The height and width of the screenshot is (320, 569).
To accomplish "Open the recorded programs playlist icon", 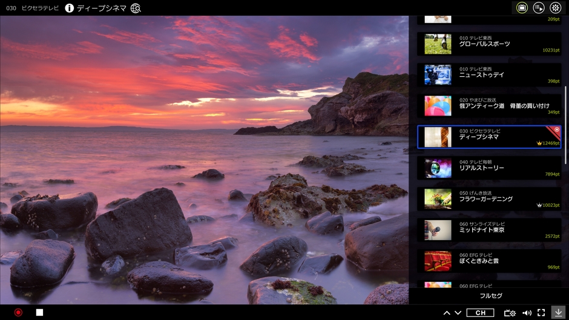I will click(538, 8).
